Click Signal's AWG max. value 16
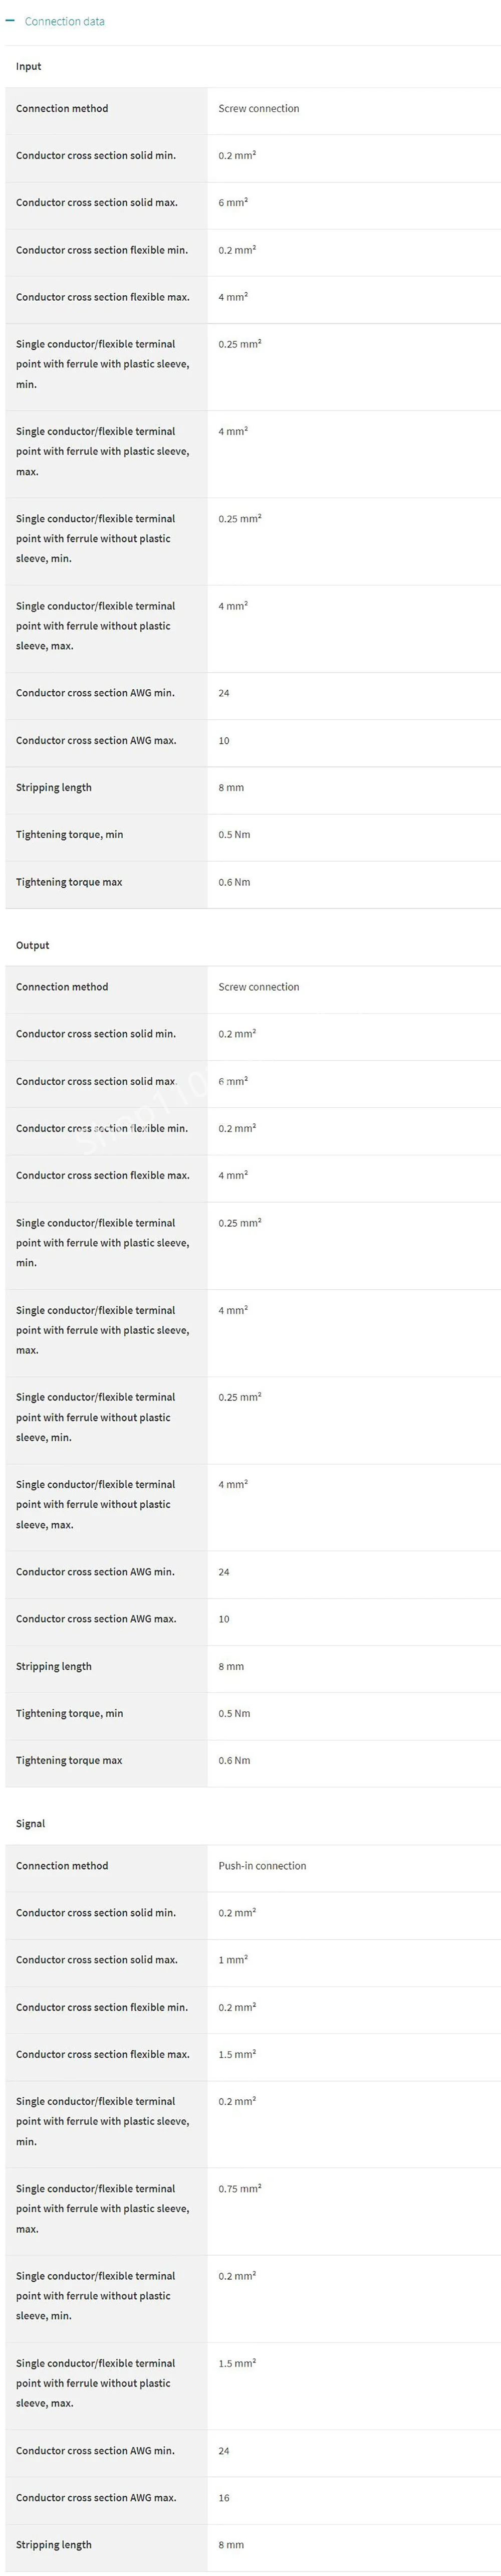Image resolution: width=501 pixels, height=2576 pixels. click(x=224, y=2497)
